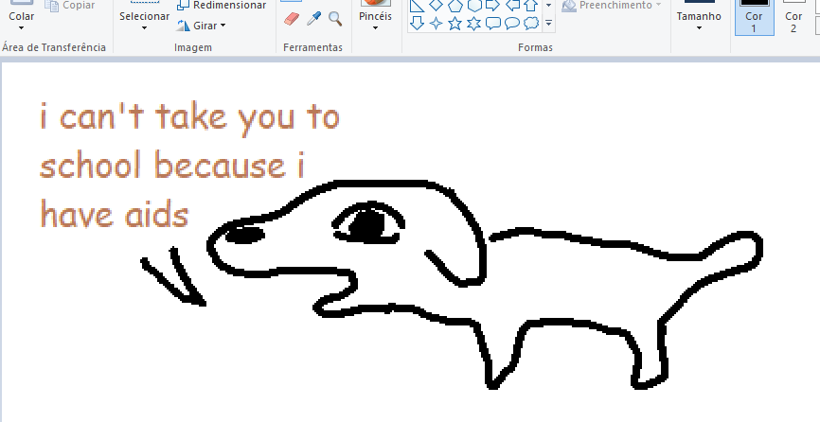Image resolution: width=820 pixels, height=422 pixels.
Task: Expand the full shapes gallery
Action: click(x=548, y=23)
